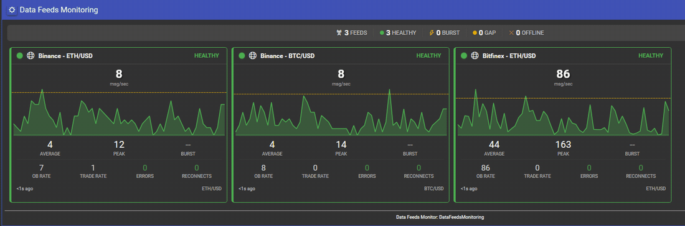
Task: Click green status dot on Binance ETH/USD card
Action: point(20,56)
